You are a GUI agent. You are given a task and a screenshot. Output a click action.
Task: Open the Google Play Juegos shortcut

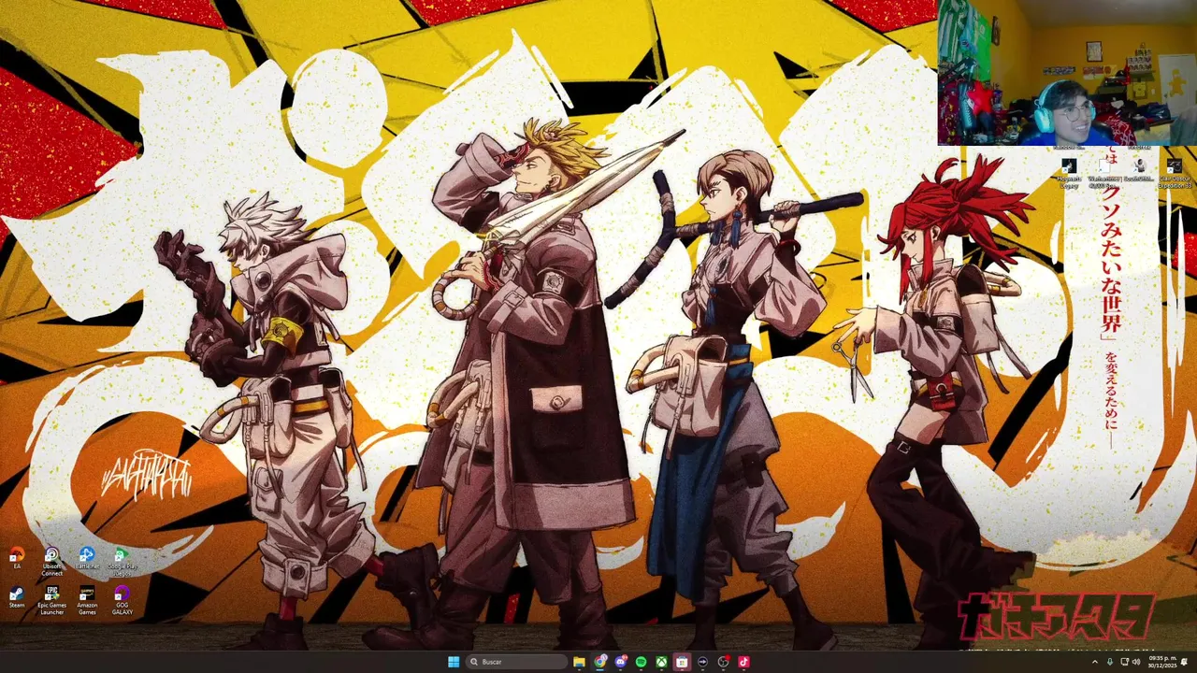point(122,561)
